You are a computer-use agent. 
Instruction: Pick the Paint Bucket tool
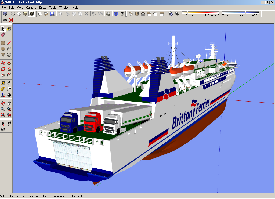click(9, 29)
